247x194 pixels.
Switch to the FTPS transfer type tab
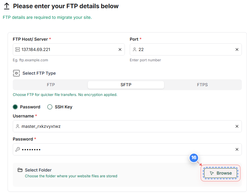pos(202,85)
